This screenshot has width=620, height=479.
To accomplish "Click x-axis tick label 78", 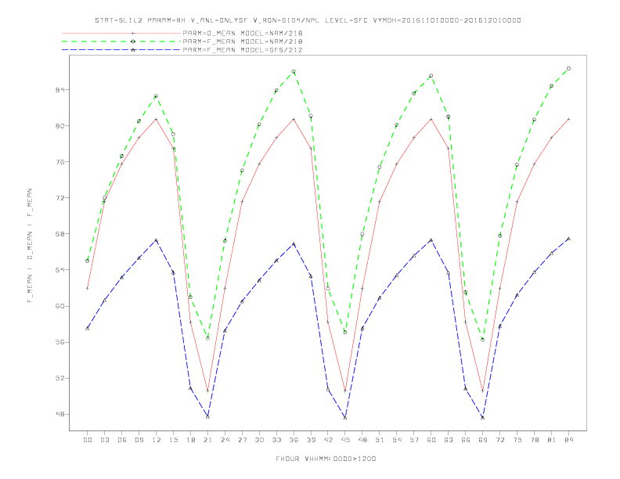I will [534, 440].
